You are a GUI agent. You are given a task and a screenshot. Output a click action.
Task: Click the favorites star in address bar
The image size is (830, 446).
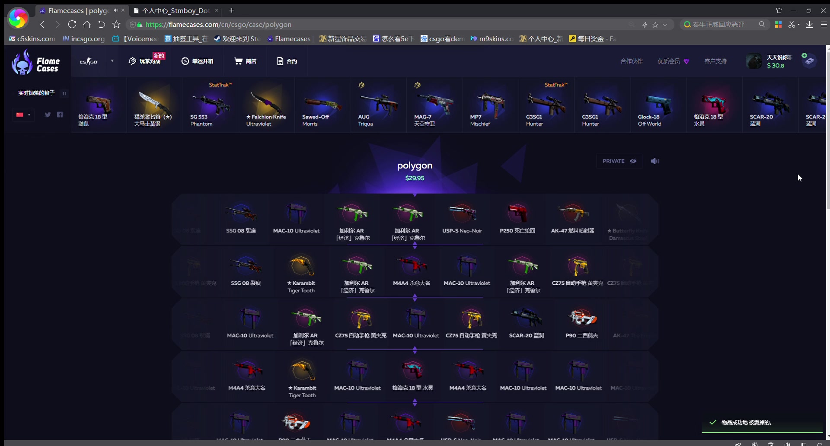click(x=655, y=25)
